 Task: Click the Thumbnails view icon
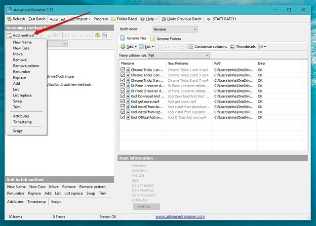point(233,47)
